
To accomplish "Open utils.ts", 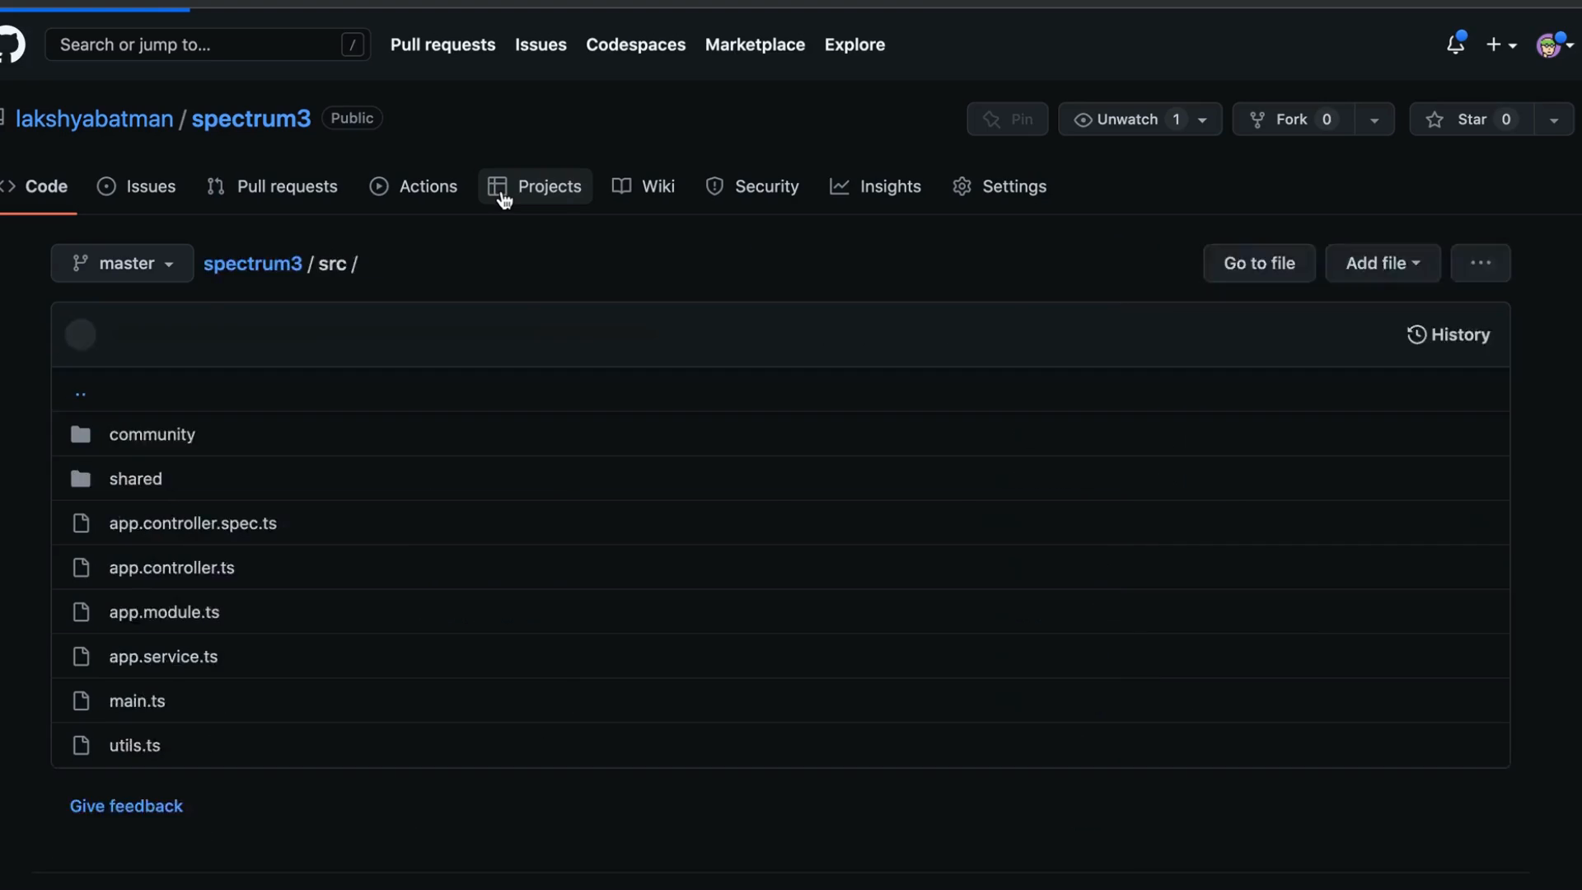I will click(x=135, y=746).
